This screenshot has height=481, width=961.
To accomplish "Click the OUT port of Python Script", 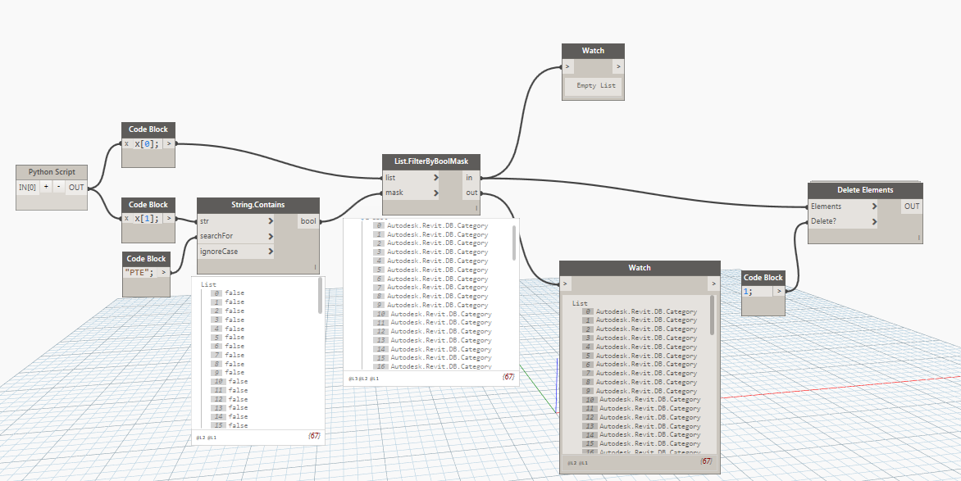I will (x=76, y=188).
